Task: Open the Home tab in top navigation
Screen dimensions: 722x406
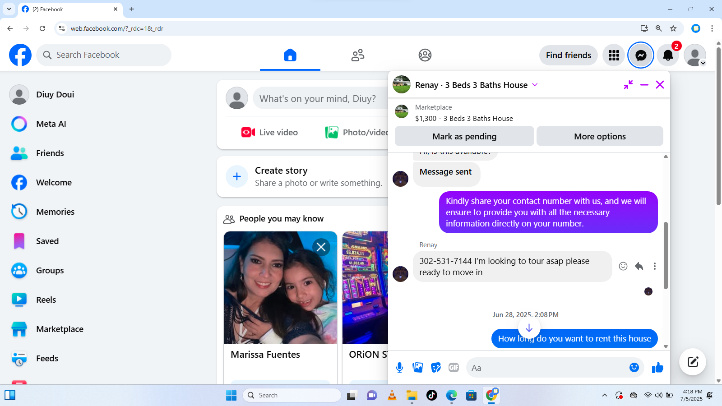Action: coord(290,55)
